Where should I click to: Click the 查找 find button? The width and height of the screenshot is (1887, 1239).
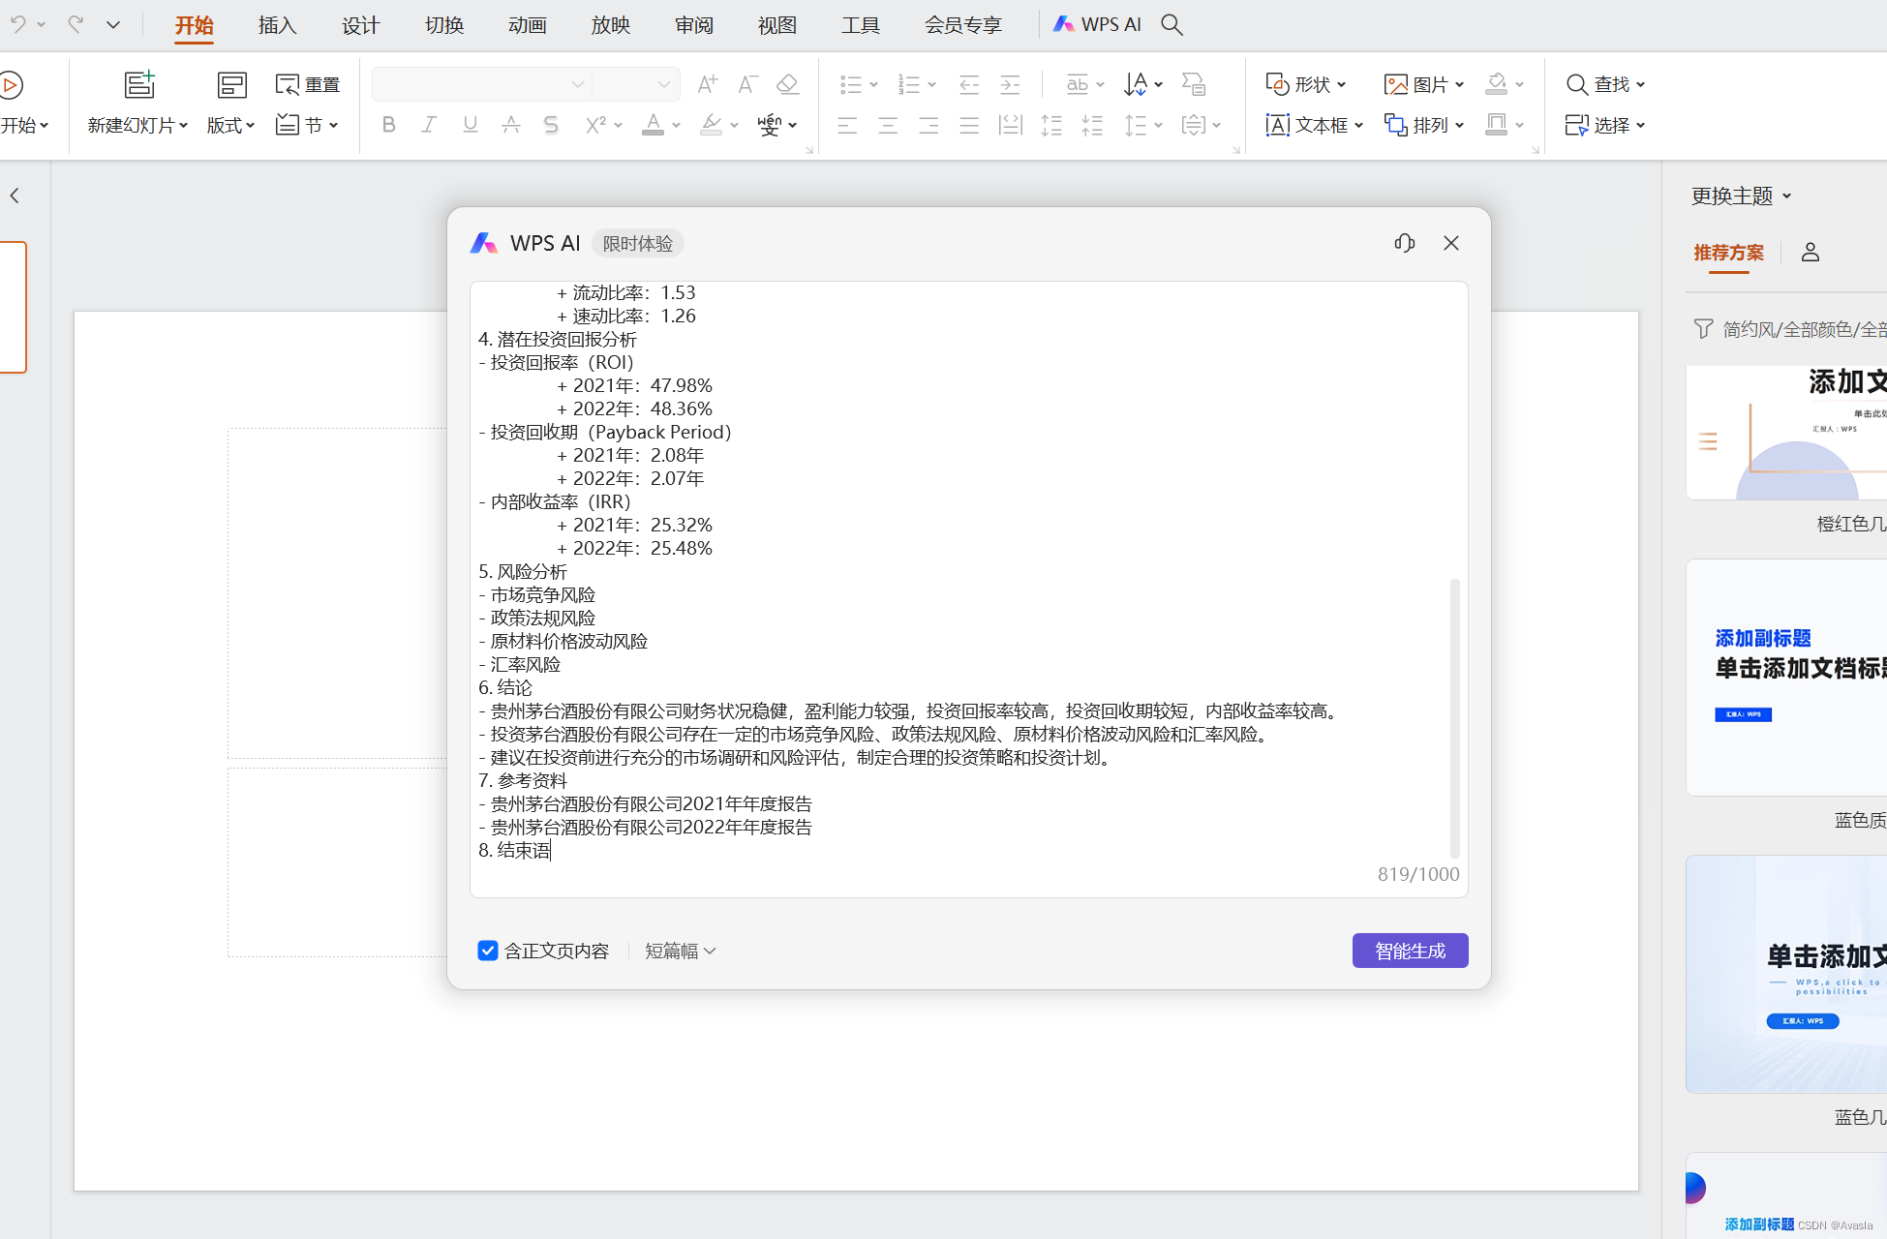tap(1605, 84)
